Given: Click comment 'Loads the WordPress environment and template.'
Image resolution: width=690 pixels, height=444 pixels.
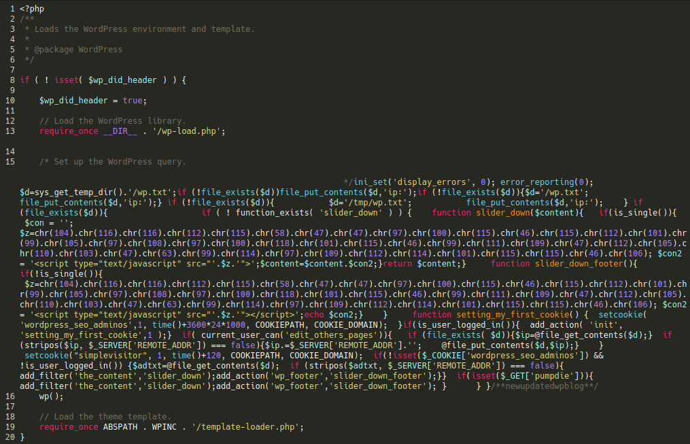Looking at the screenshot, I should 144,29.
